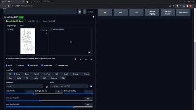The image size is (196, 110).
Task: Toggle the browser side panel icon
Action: tap(187, 6)
